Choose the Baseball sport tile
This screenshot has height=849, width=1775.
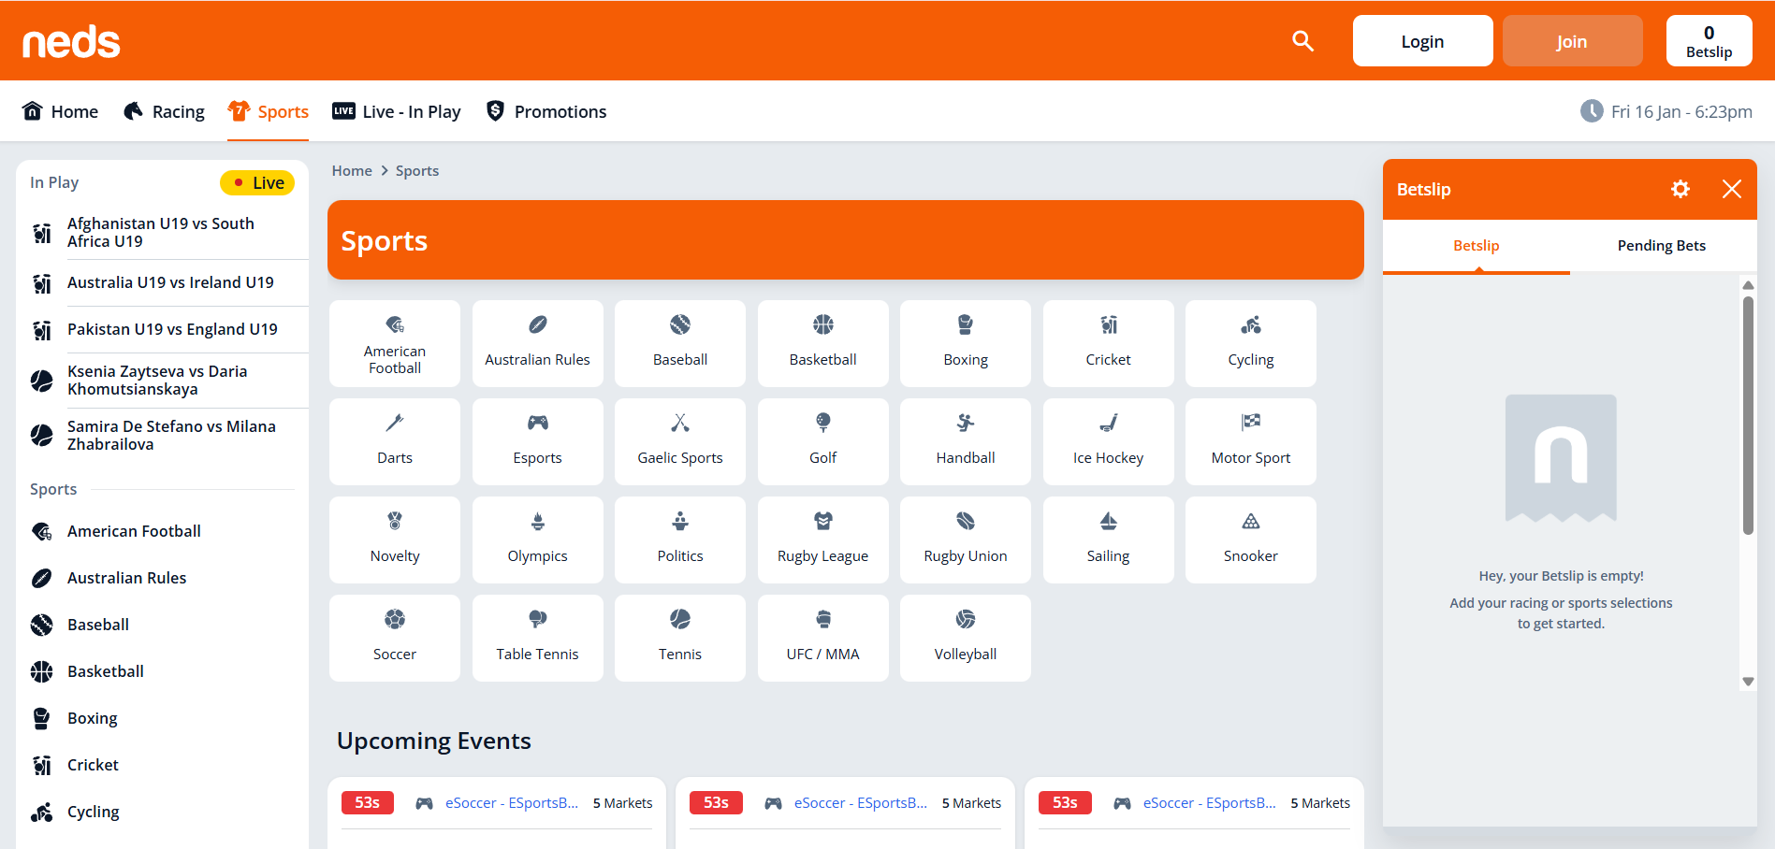coord(680,343)
